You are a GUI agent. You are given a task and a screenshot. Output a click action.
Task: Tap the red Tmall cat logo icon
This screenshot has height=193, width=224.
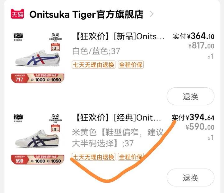click(x=17, y=14)
